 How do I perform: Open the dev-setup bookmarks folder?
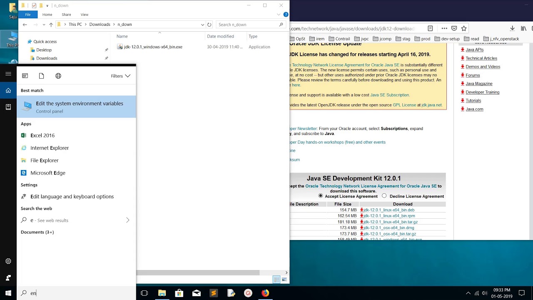click(x=447, y=39)
